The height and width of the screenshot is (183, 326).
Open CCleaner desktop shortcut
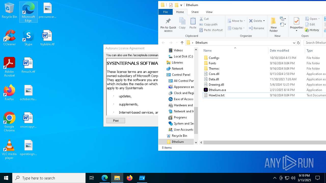click(9, 38)
